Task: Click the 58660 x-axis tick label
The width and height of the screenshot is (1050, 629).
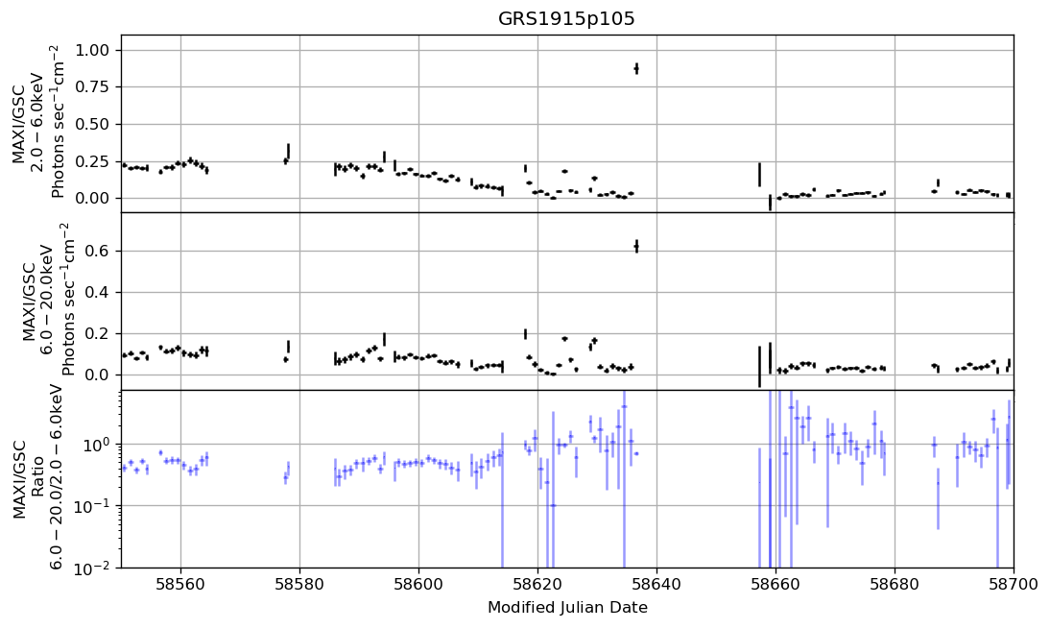Action: (776, 584)
